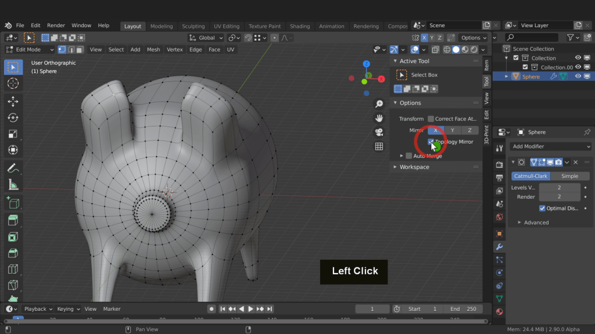Switch to the Sculpting workspace tab

click(193, 26)
